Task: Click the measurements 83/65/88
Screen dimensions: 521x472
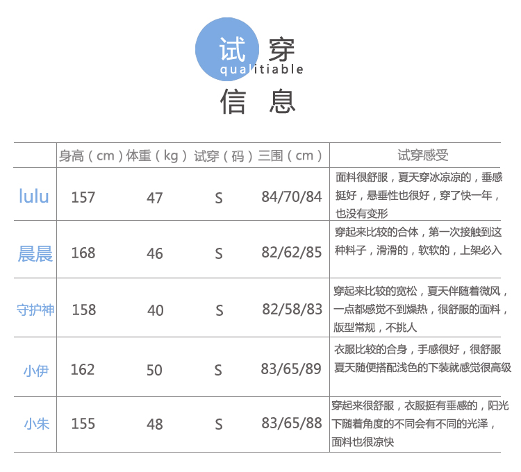Action: pyautogui.click(x=292, y=423)
